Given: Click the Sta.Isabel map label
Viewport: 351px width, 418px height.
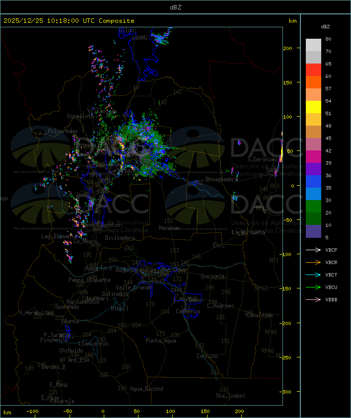Looking at the screenshot, I should (230, 396).
